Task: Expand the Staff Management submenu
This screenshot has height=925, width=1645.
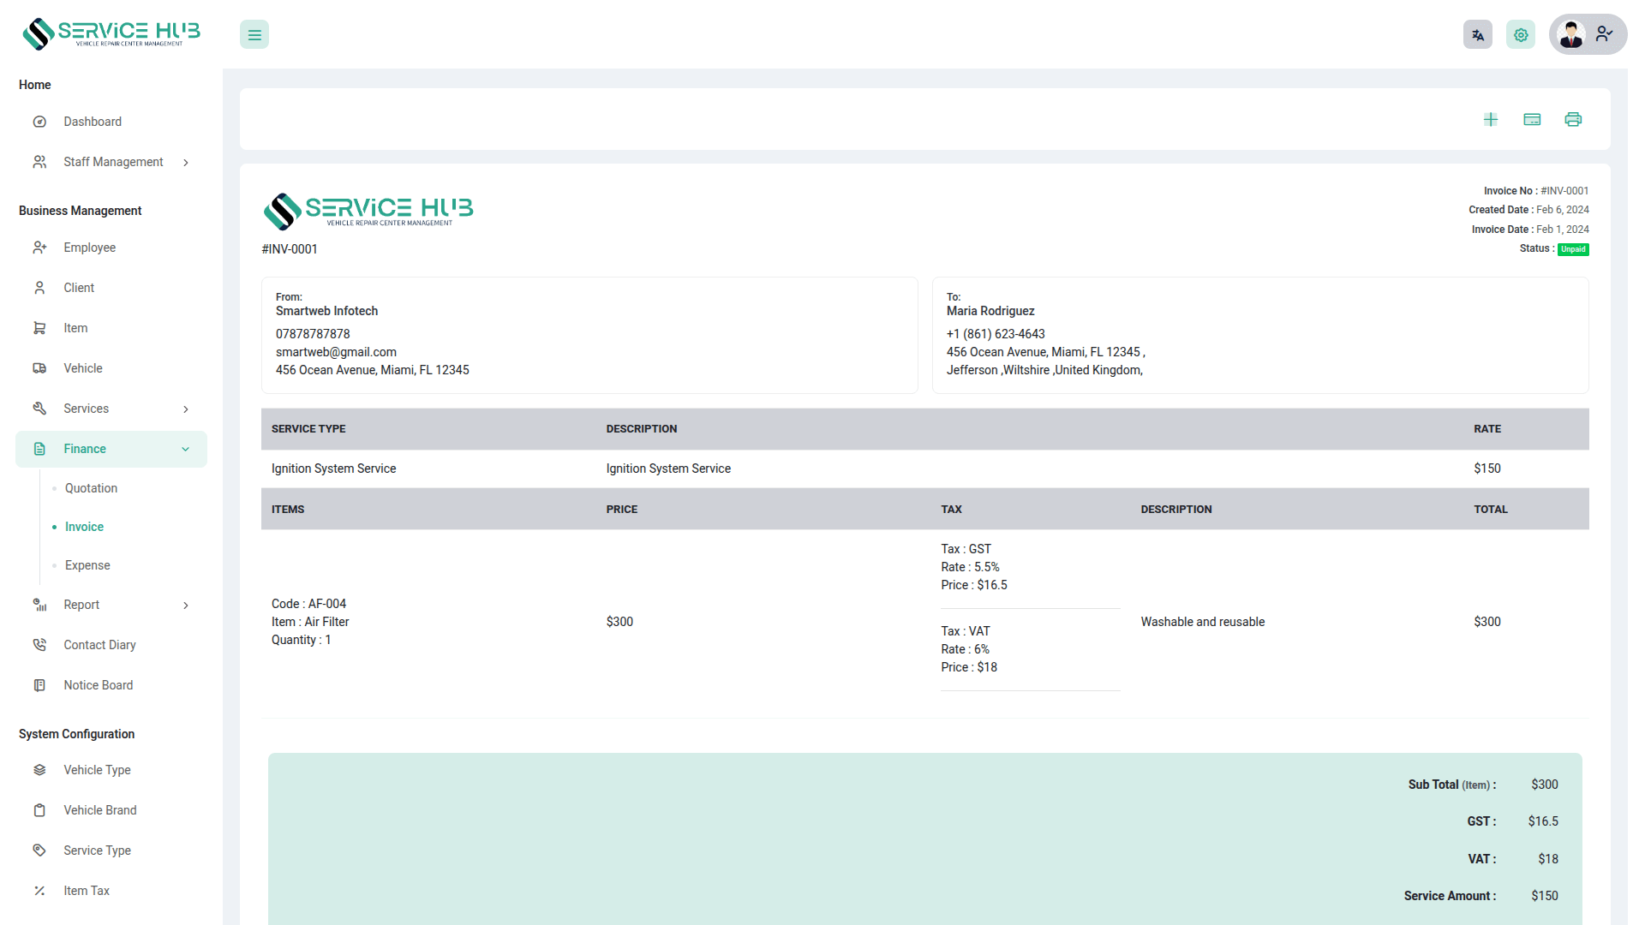Action: coord(186,163)
